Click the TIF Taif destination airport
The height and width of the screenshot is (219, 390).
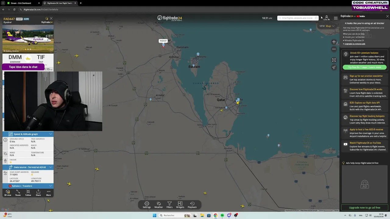click(x=41, y=58)
